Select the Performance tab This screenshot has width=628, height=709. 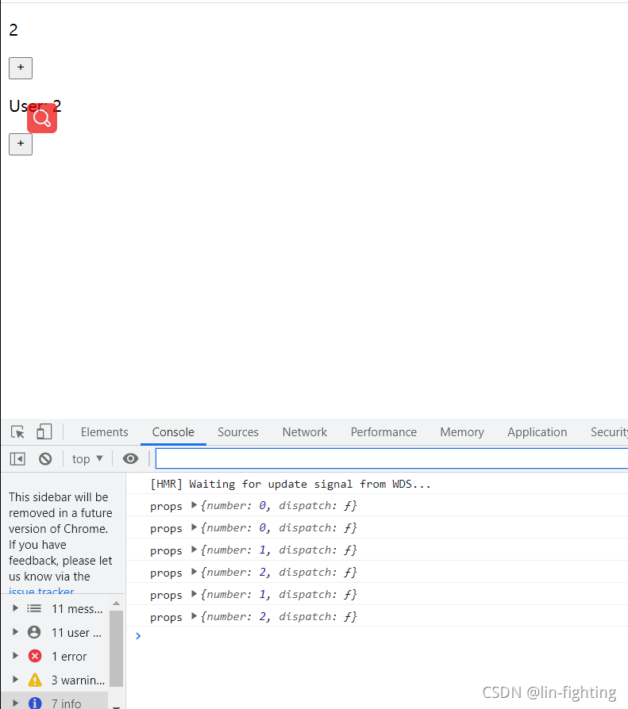point(383,431)
